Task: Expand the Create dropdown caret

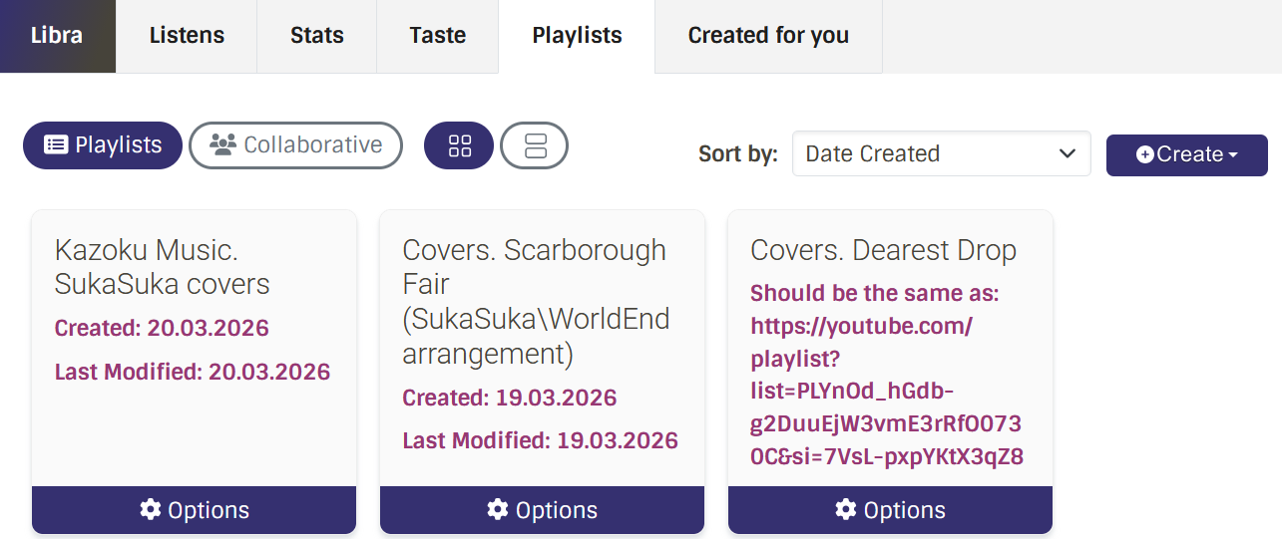Action: (1233, 155)
